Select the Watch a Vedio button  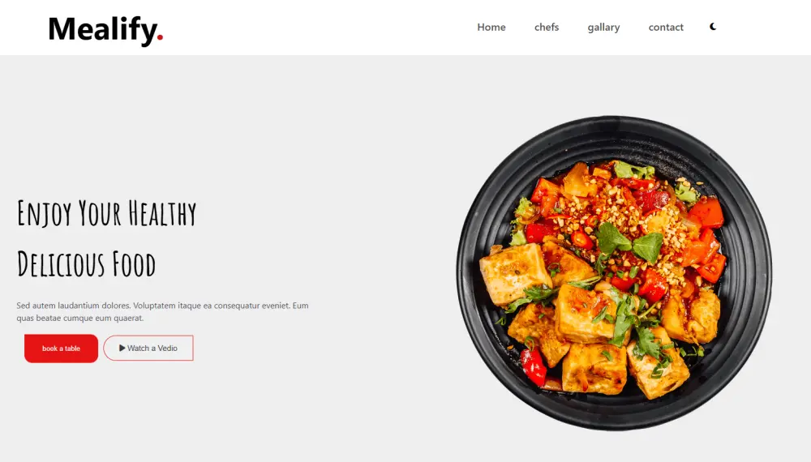[148, 348]
